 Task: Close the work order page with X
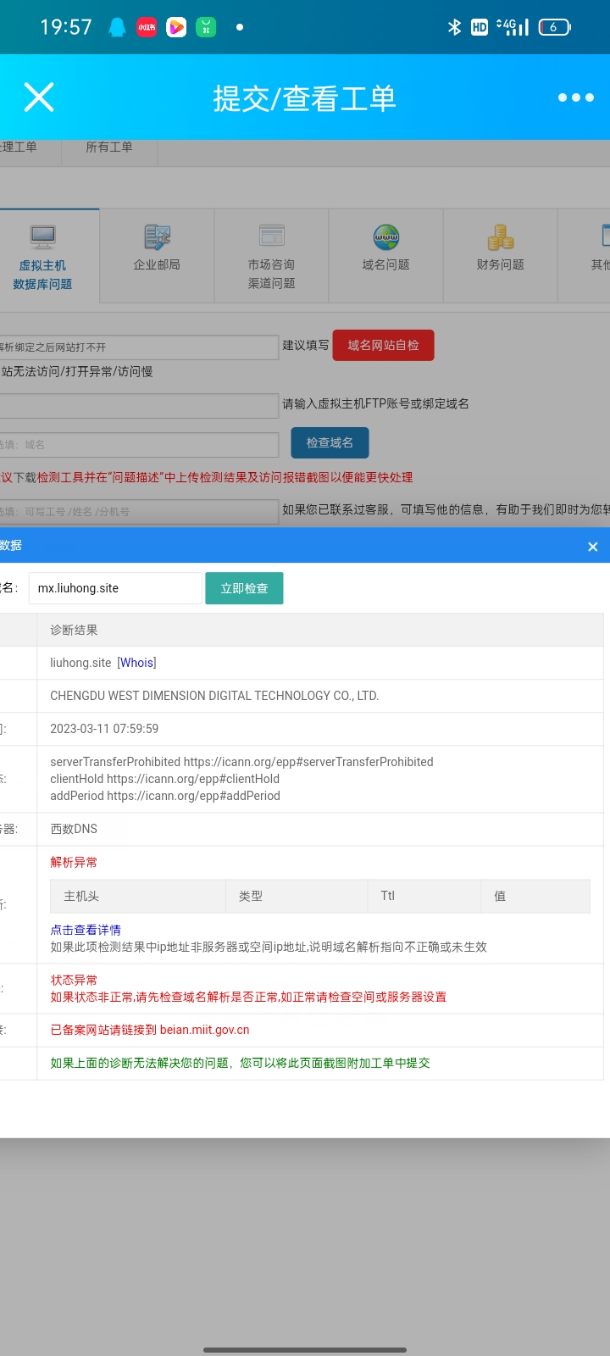39,97
